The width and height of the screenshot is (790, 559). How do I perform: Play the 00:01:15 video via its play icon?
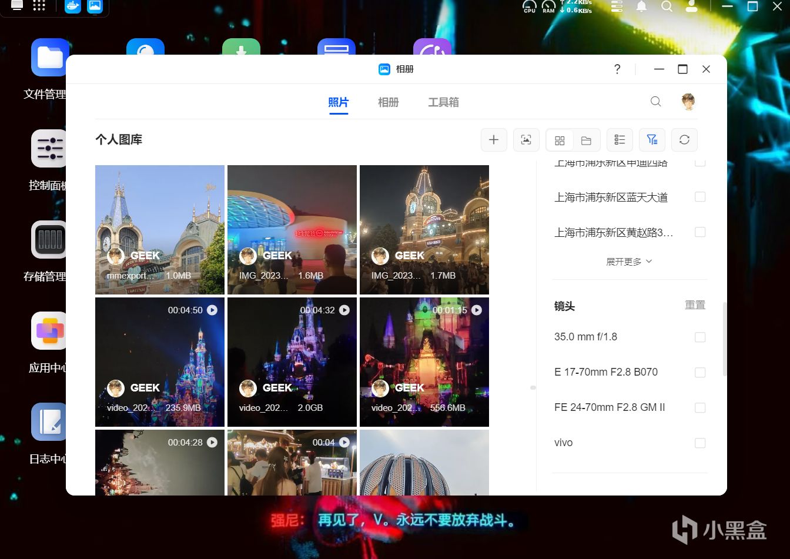(x=477, y=310)
